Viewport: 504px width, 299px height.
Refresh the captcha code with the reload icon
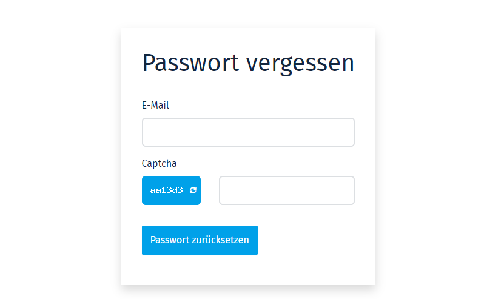(193, 190)
